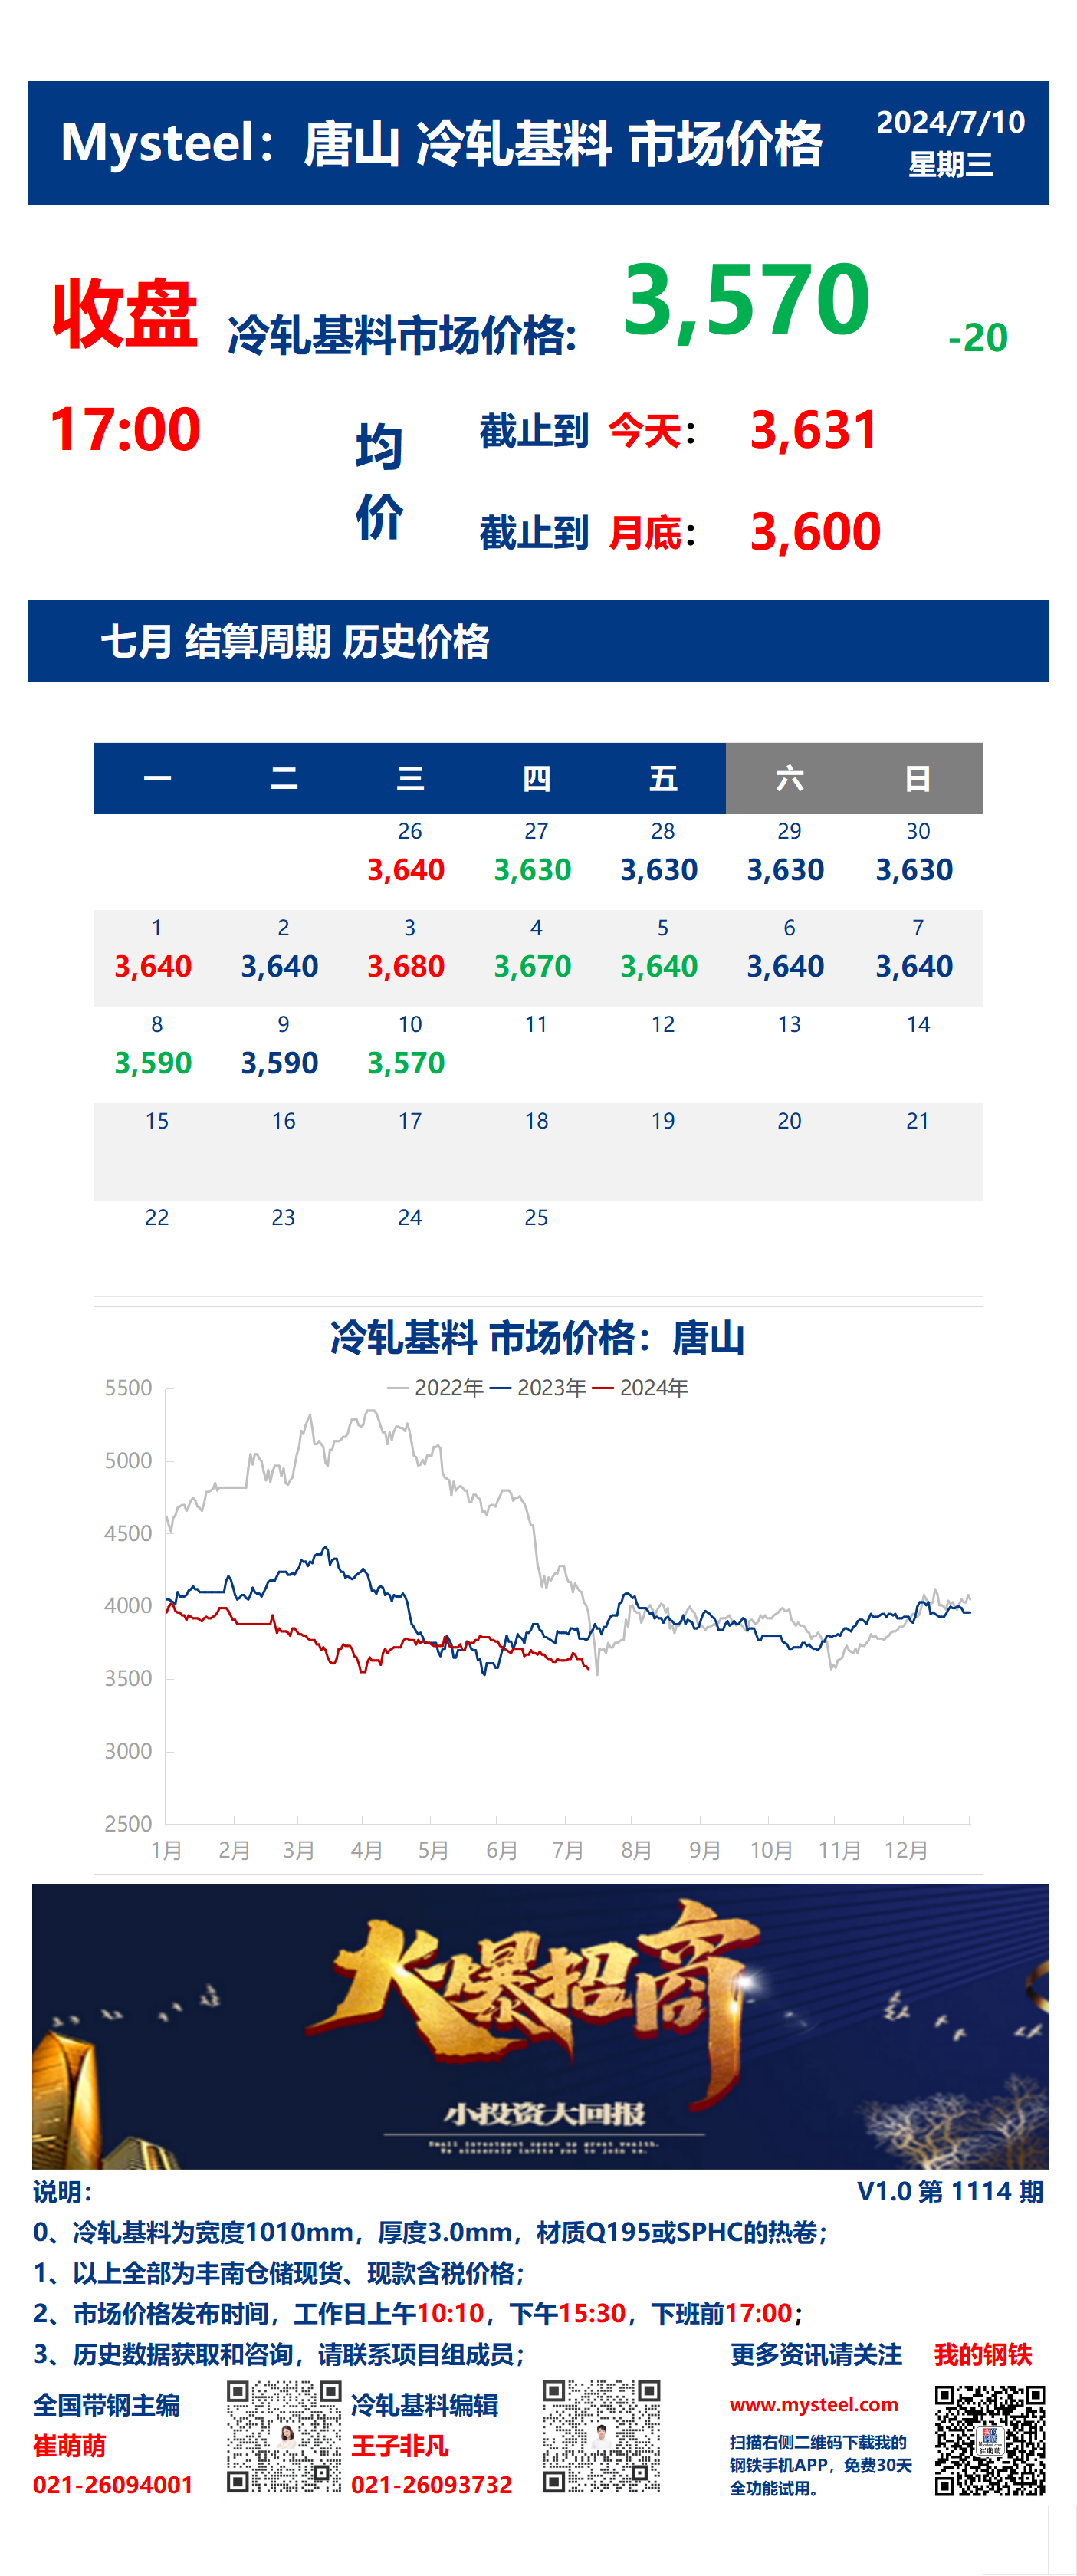
Task: Click the 三 column header in calendar
Action: pyautogui.click(x=410, y=778)
